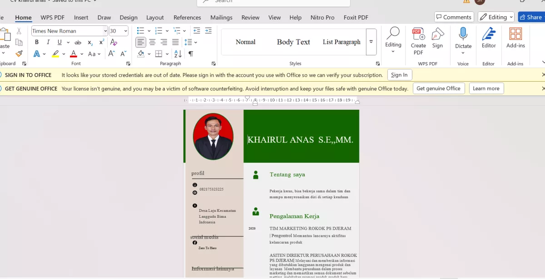Open Paragraph settings dialog launcher

[x=213, y=64]
